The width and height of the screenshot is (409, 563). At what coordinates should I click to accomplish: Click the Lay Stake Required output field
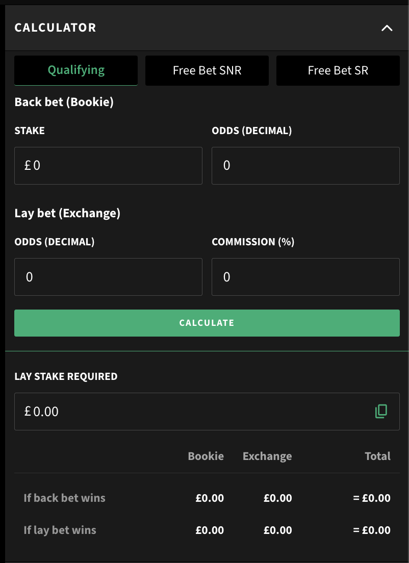[x=194, y=412]
